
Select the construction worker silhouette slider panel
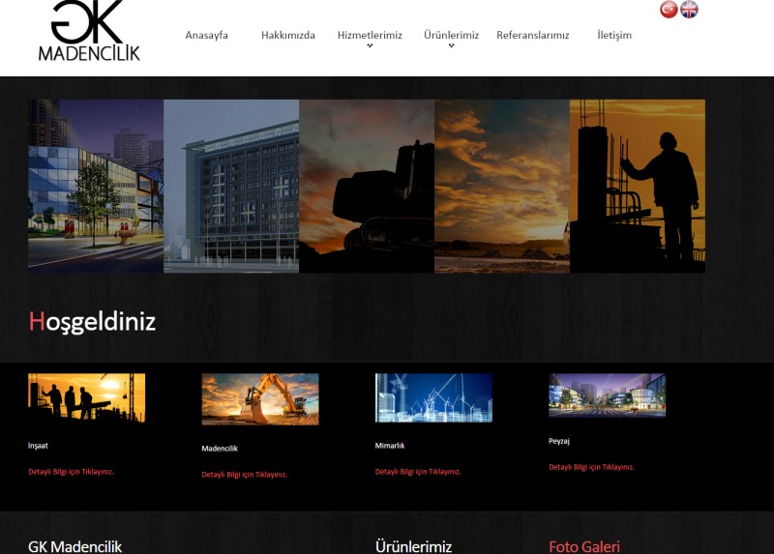pos(638,186)
